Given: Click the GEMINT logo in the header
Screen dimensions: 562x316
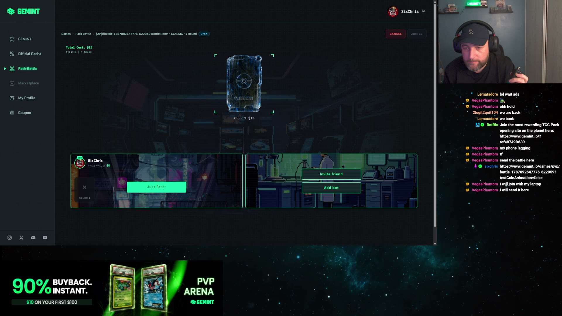Looking at the screenshot, I should 23,11.
